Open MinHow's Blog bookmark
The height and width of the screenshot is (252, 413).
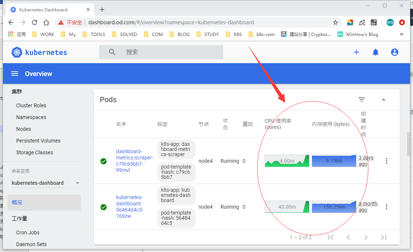(358, 34)
